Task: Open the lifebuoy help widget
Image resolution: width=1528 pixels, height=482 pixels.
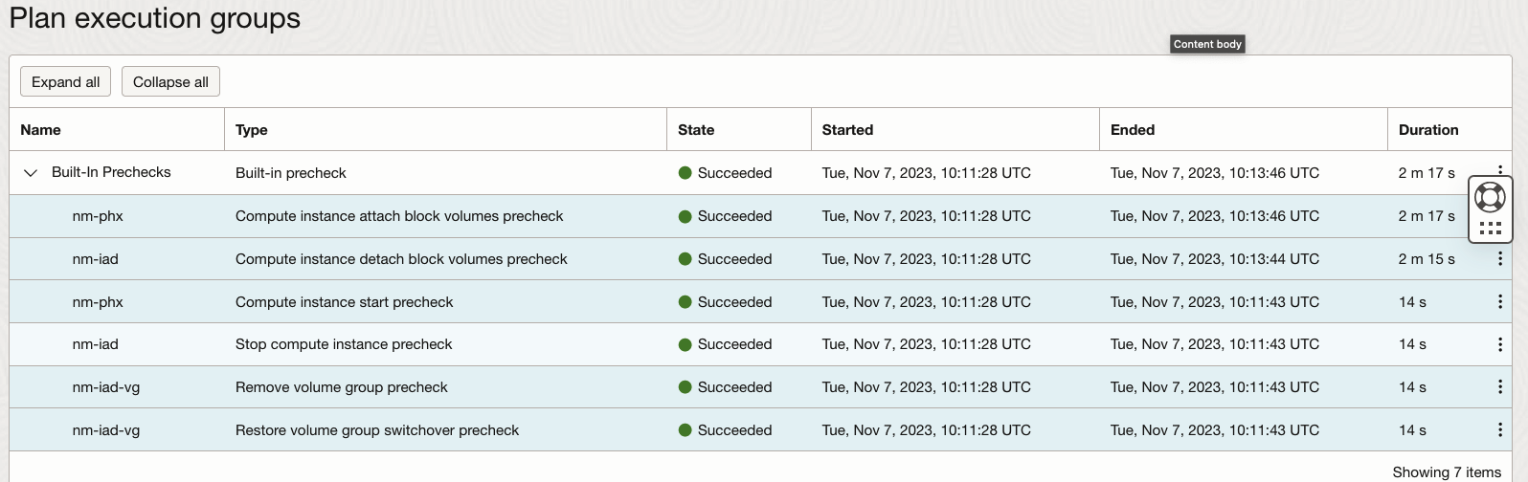Action: coord(1490,197)
